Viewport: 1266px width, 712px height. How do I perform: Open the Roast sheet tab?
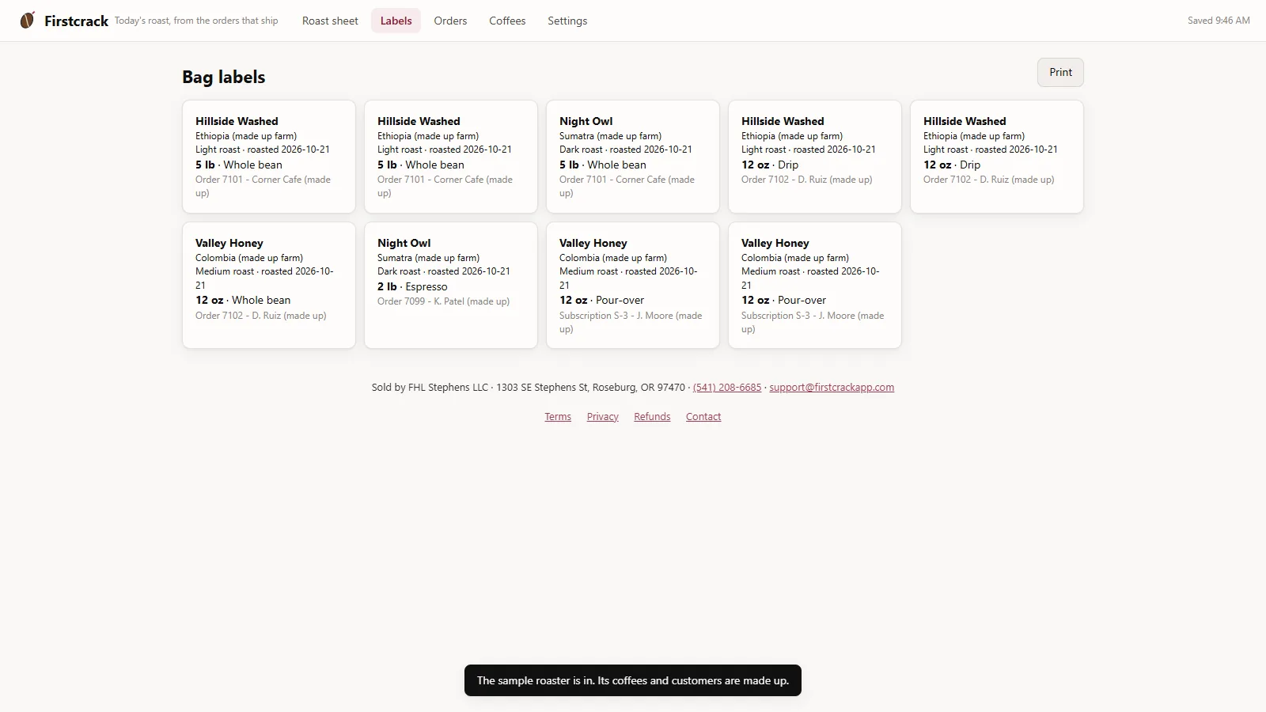click(330, 21)
